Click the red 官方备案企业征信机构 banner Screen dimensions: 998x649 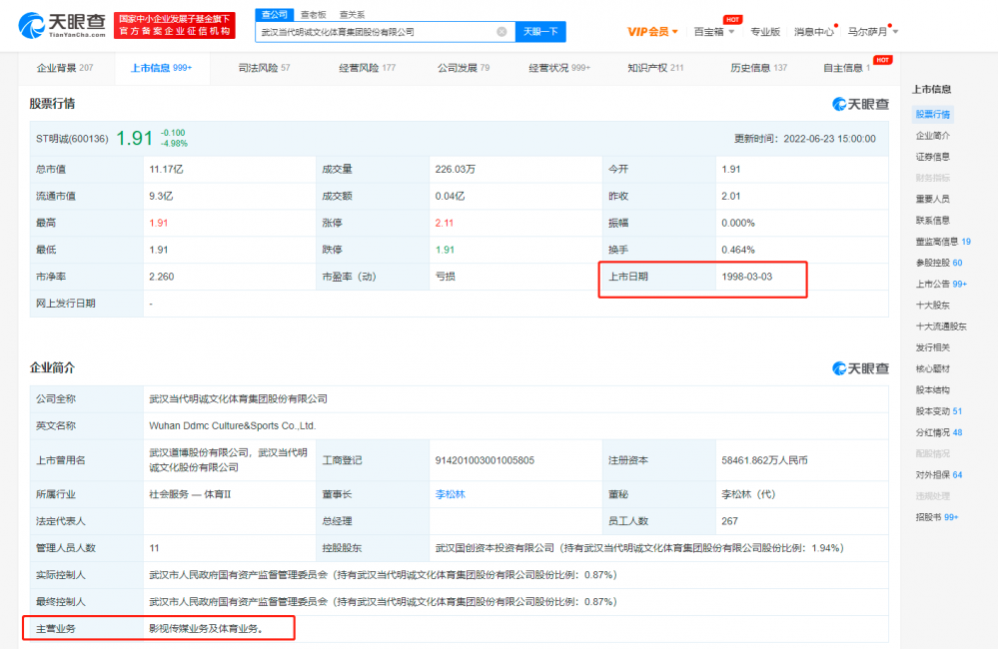point(175,25)
